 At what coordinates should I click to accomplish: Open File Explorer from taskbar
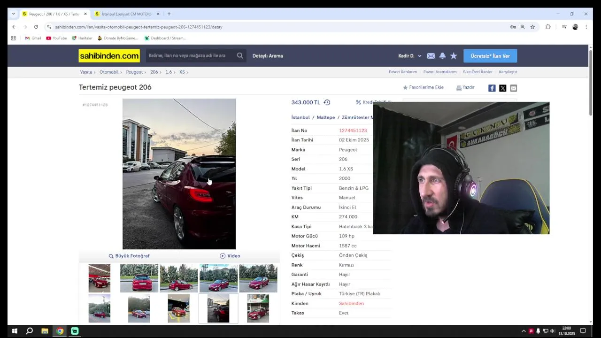[x=45, y=331]
